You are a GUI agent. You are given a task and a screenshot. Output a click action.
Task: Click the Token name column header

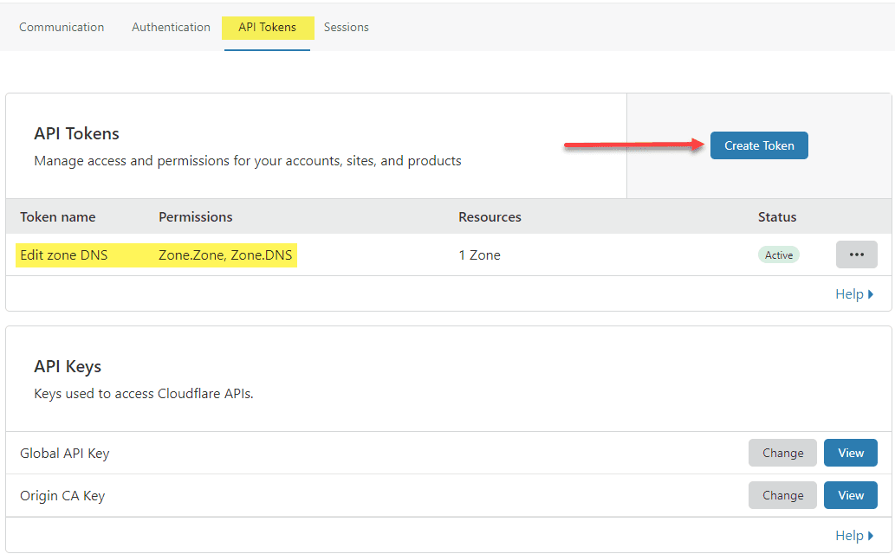pyautogui.click(x=58, y=217)
